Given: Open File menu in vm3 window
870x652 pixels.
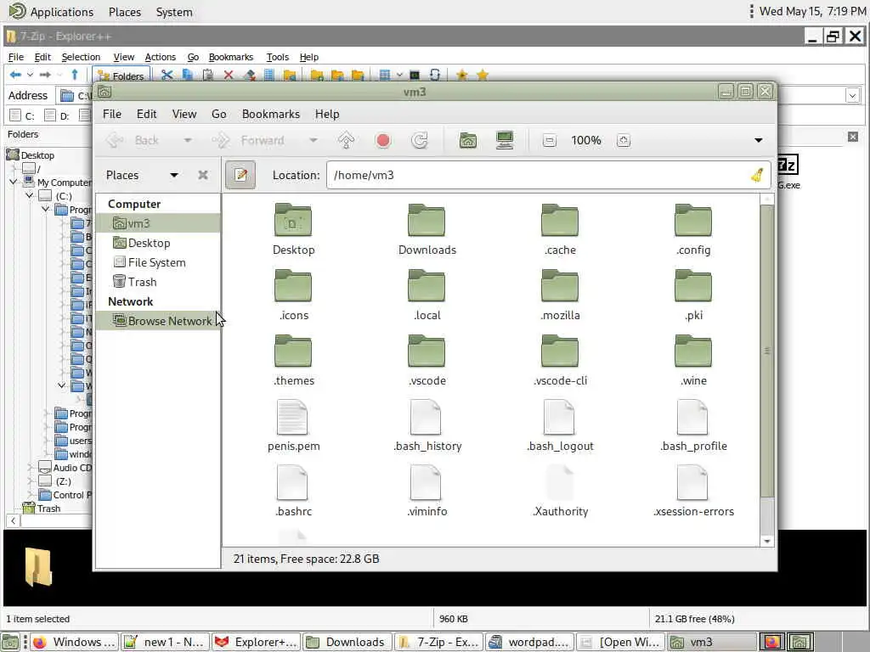Looking at the screenshot, I should (x=111, y=114).
